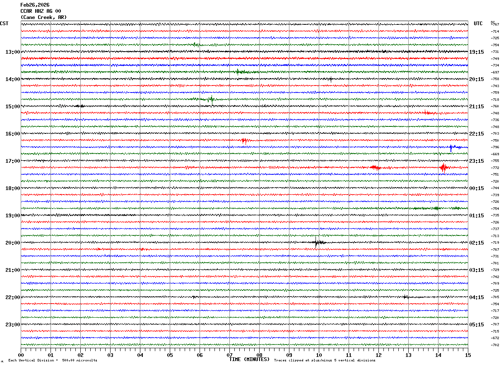Click the Traces clipped at plus/minus 5 note
Screen dimensions: 501x366
pyautogui.click(x=325, y=361)
